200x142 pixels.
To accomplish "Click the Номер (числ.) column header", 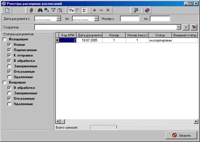I will click(x=137, y=35).
